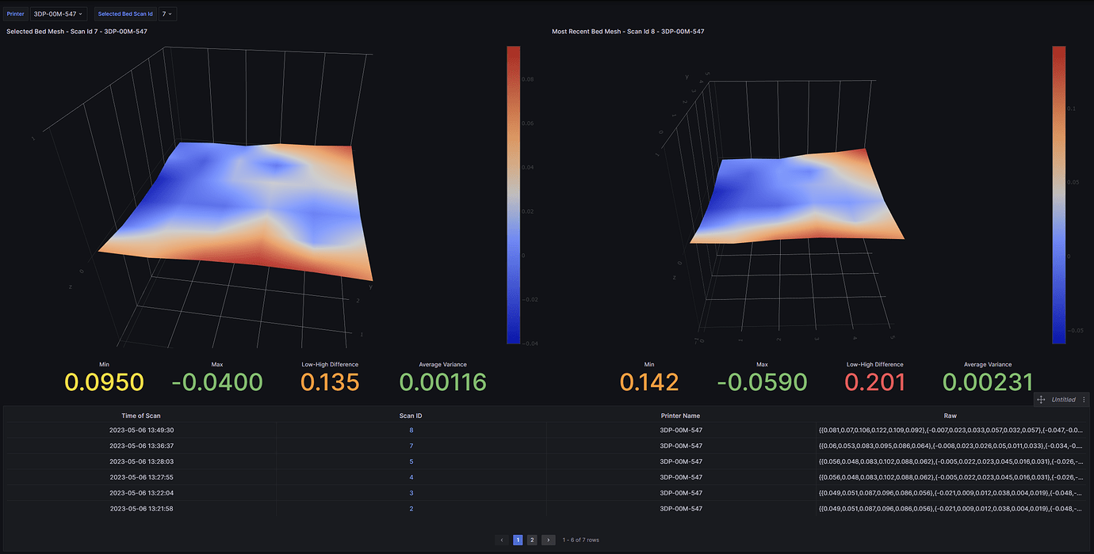1094x554 pixels.
Task: Click the Raw cell starting {{0.06,0.053
Action: click(x=950, y=446)
